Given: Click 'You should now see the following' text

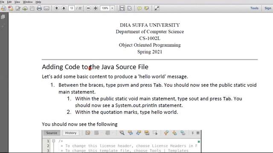Looking at the screenshot, I should (80, 124).
